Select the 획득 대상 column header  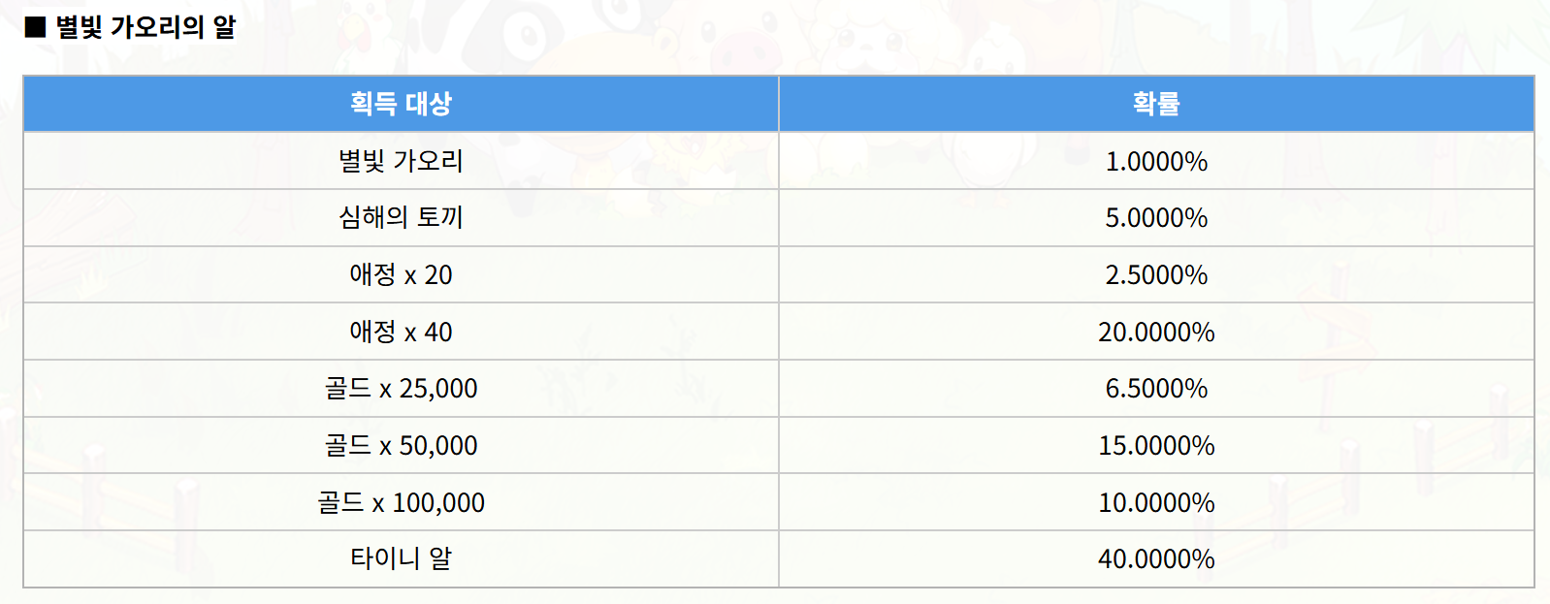coord(401,104)
